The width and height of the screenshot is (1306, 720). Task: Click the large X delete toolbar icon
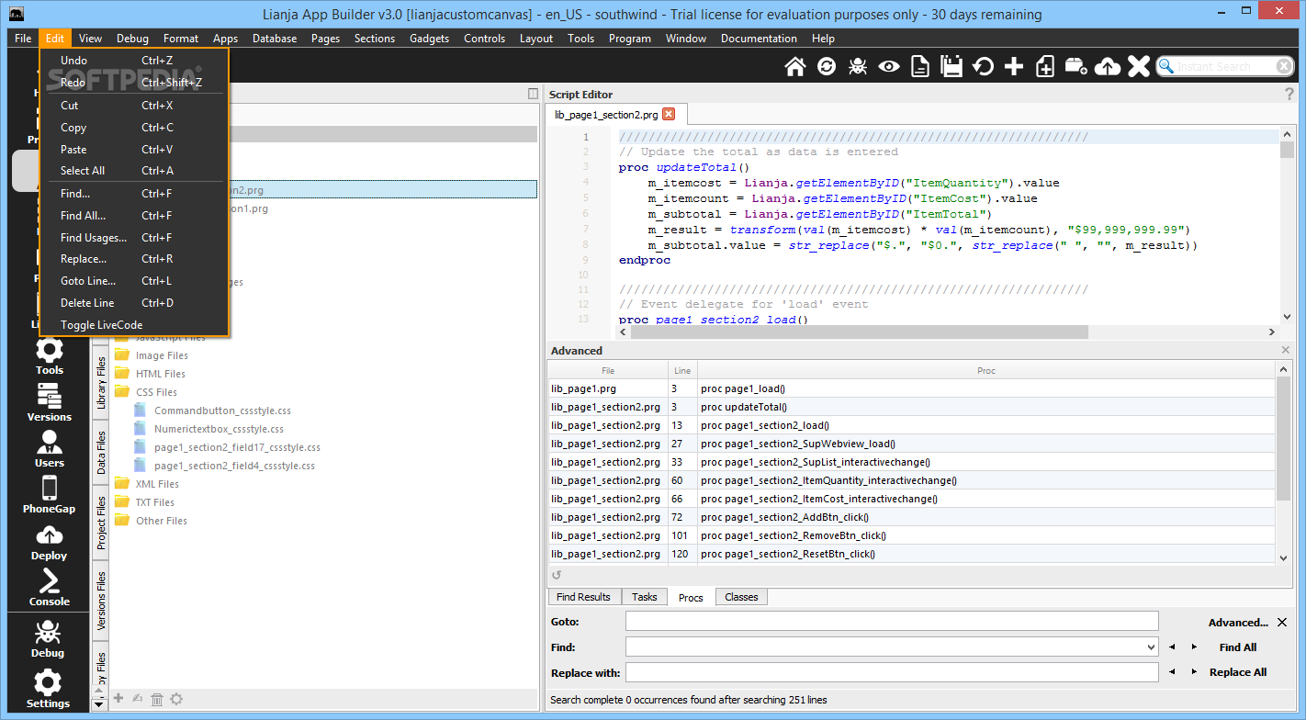(1139, 66)
